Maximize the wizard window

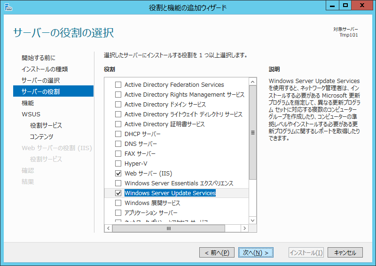(x=345, y=5)
